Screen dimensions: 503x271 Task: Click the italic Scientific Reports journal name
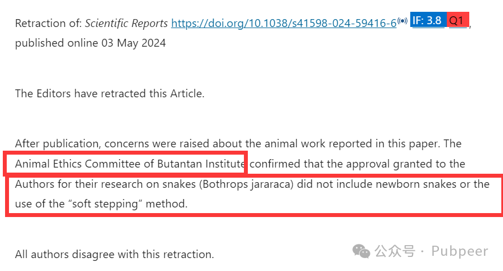pos(126,23)
